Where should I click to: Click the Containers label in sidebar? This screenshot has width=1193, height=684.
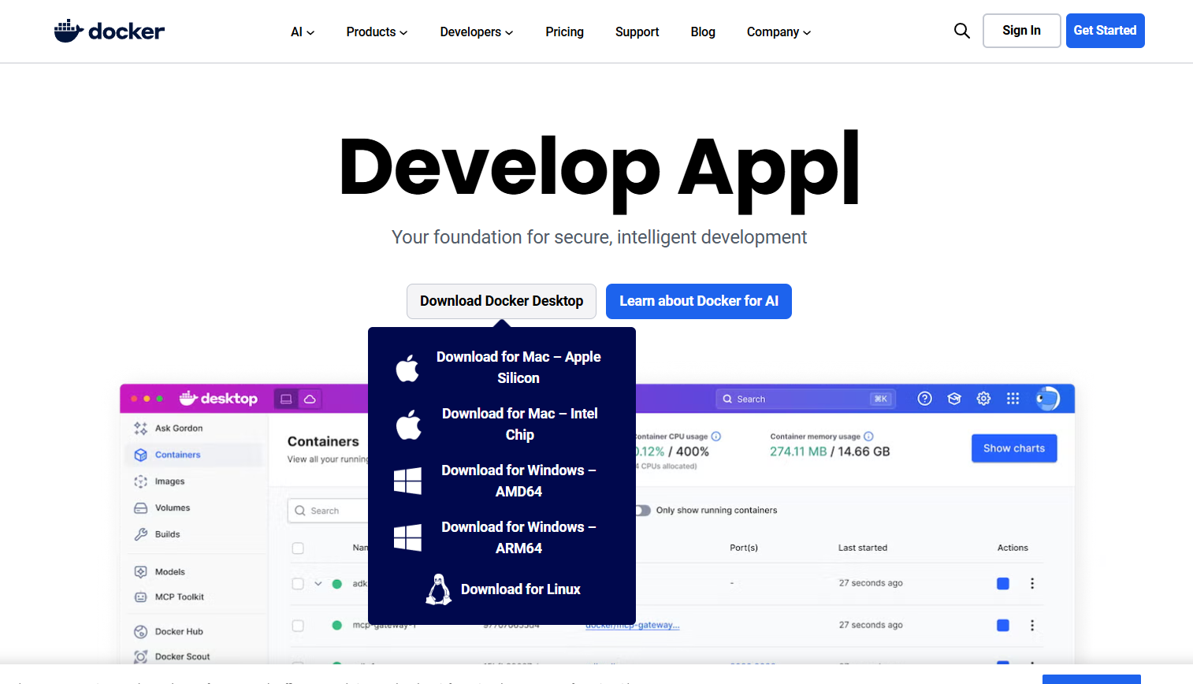pyautogui.click(x=178, y=455)
